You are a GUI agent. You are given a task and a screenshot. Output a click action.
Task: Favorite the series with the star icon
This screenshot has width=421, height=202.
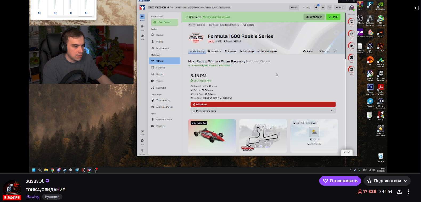coord(335,51)
